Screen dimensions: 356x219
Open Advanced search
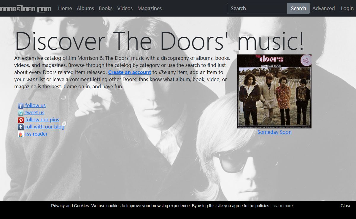coord(323,8)
